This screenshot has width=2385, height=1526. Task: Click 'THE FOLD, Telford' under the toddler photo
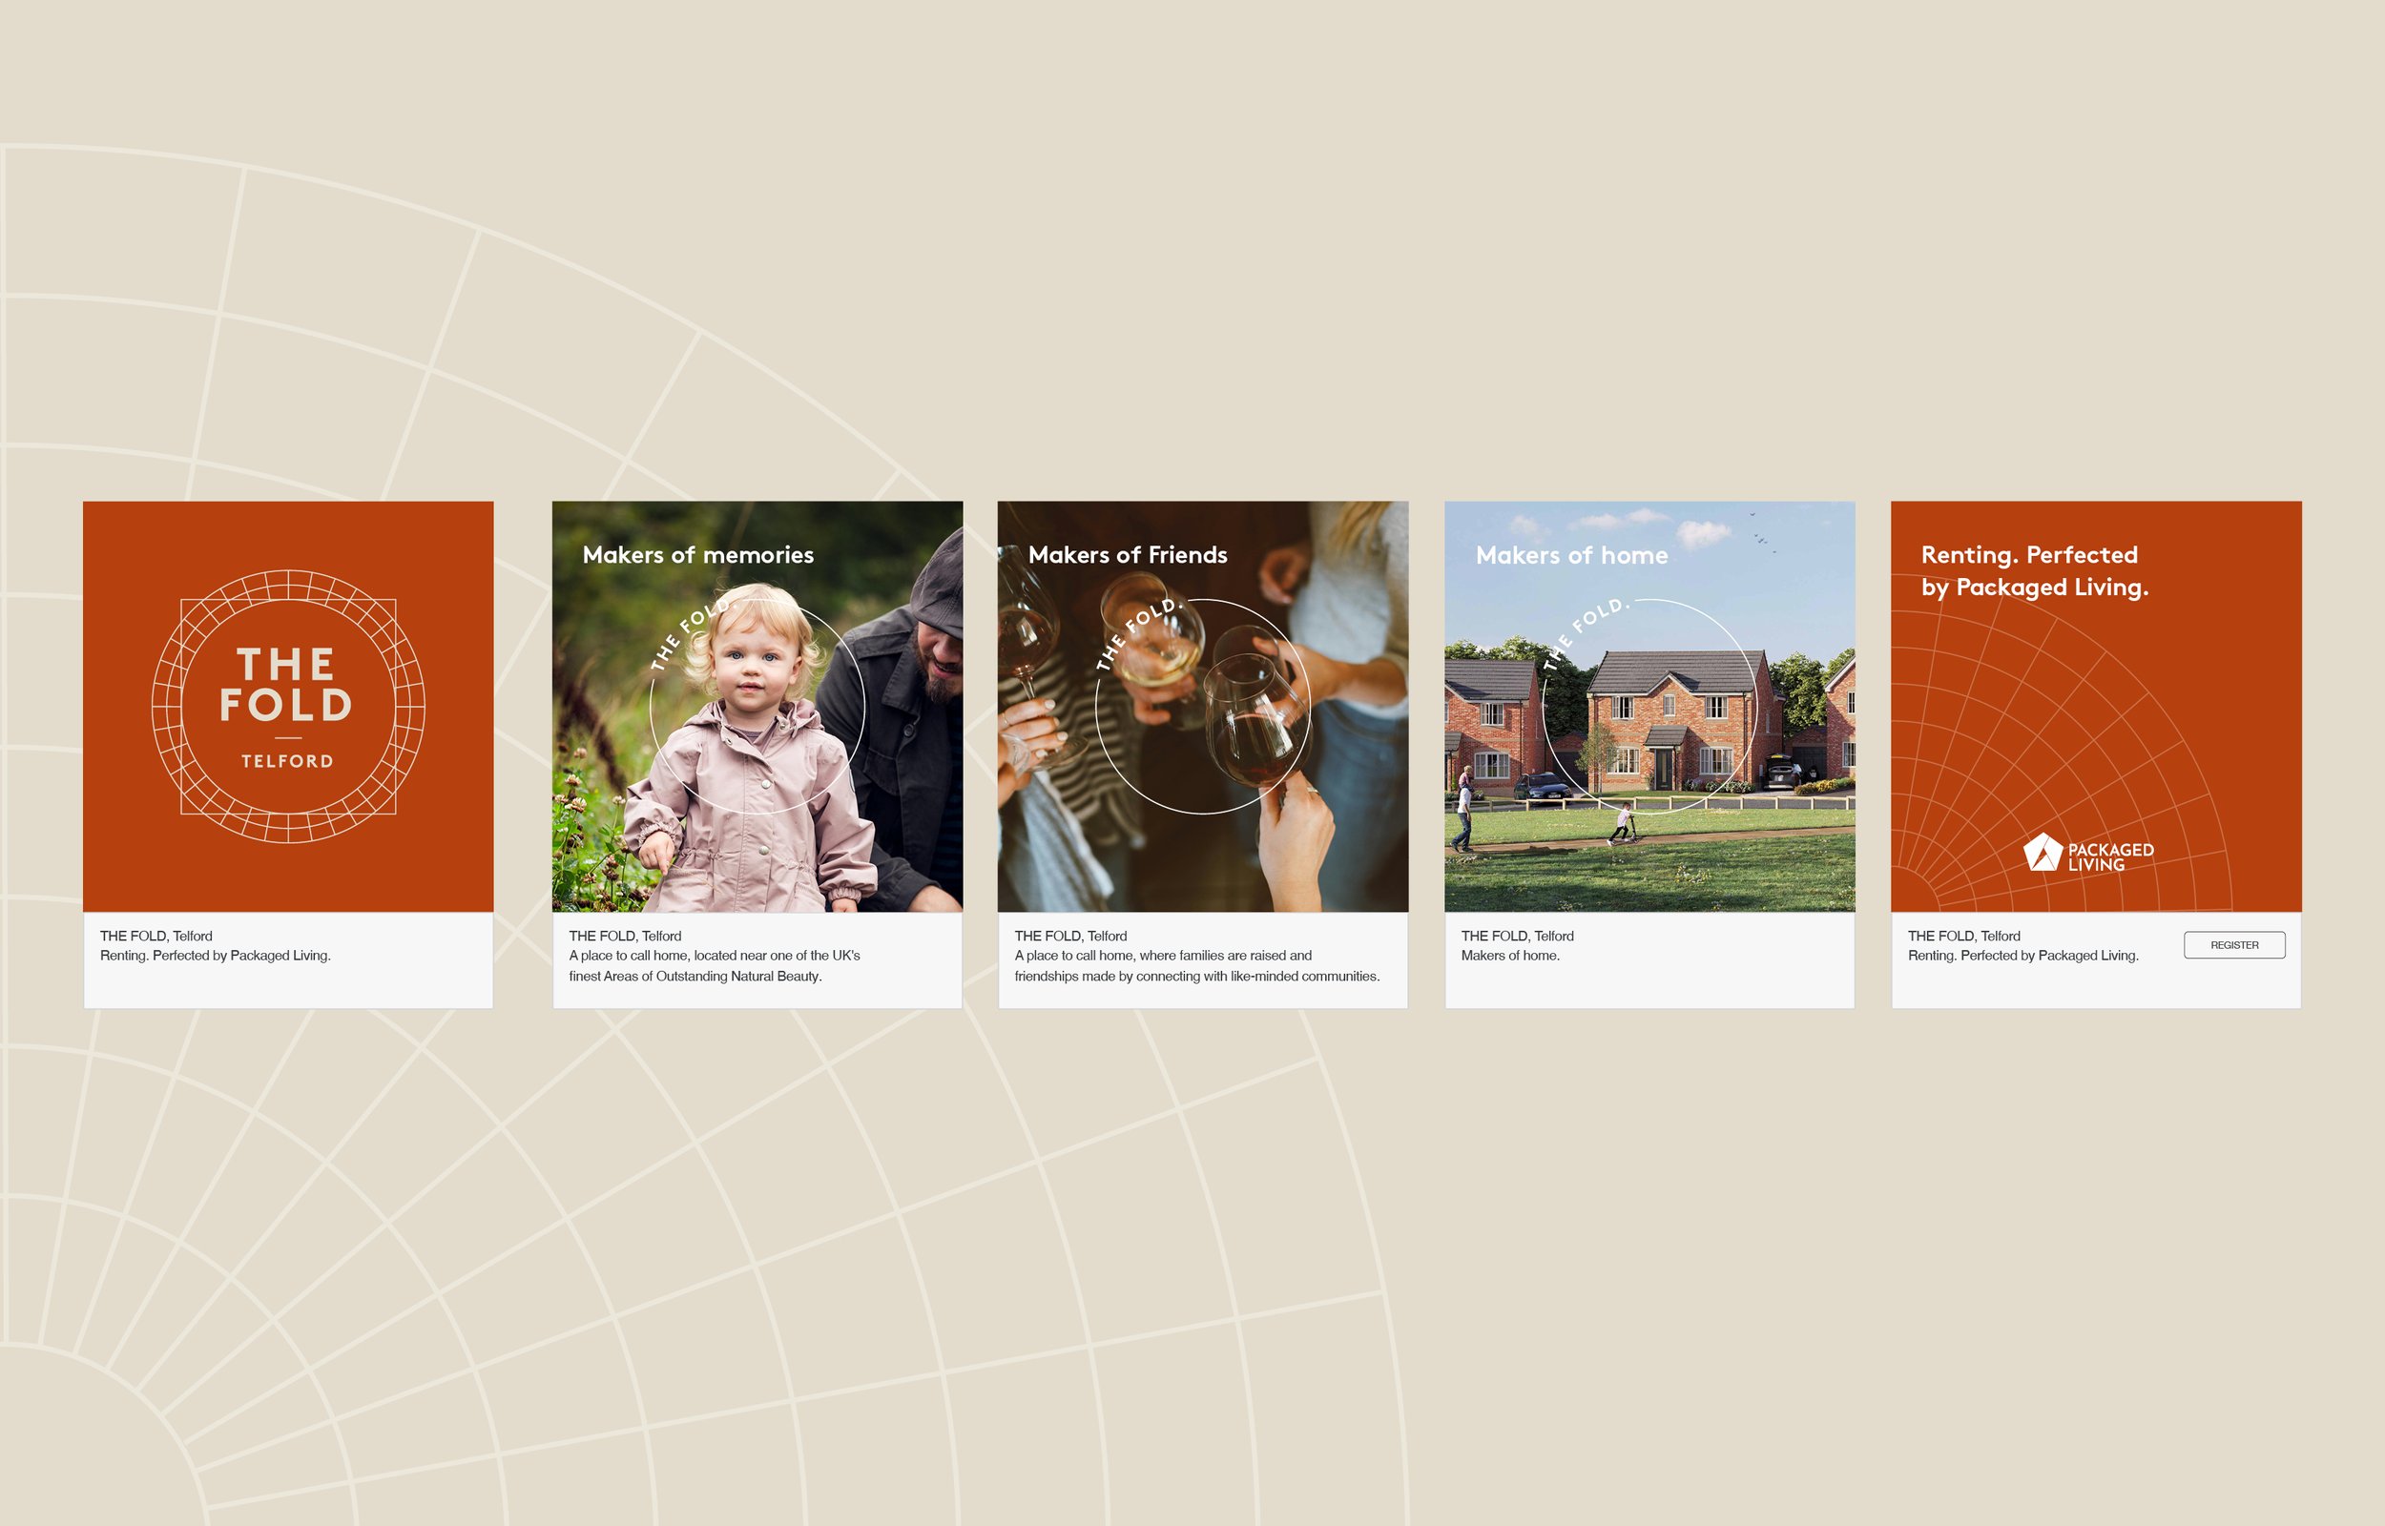pos(625,936)
